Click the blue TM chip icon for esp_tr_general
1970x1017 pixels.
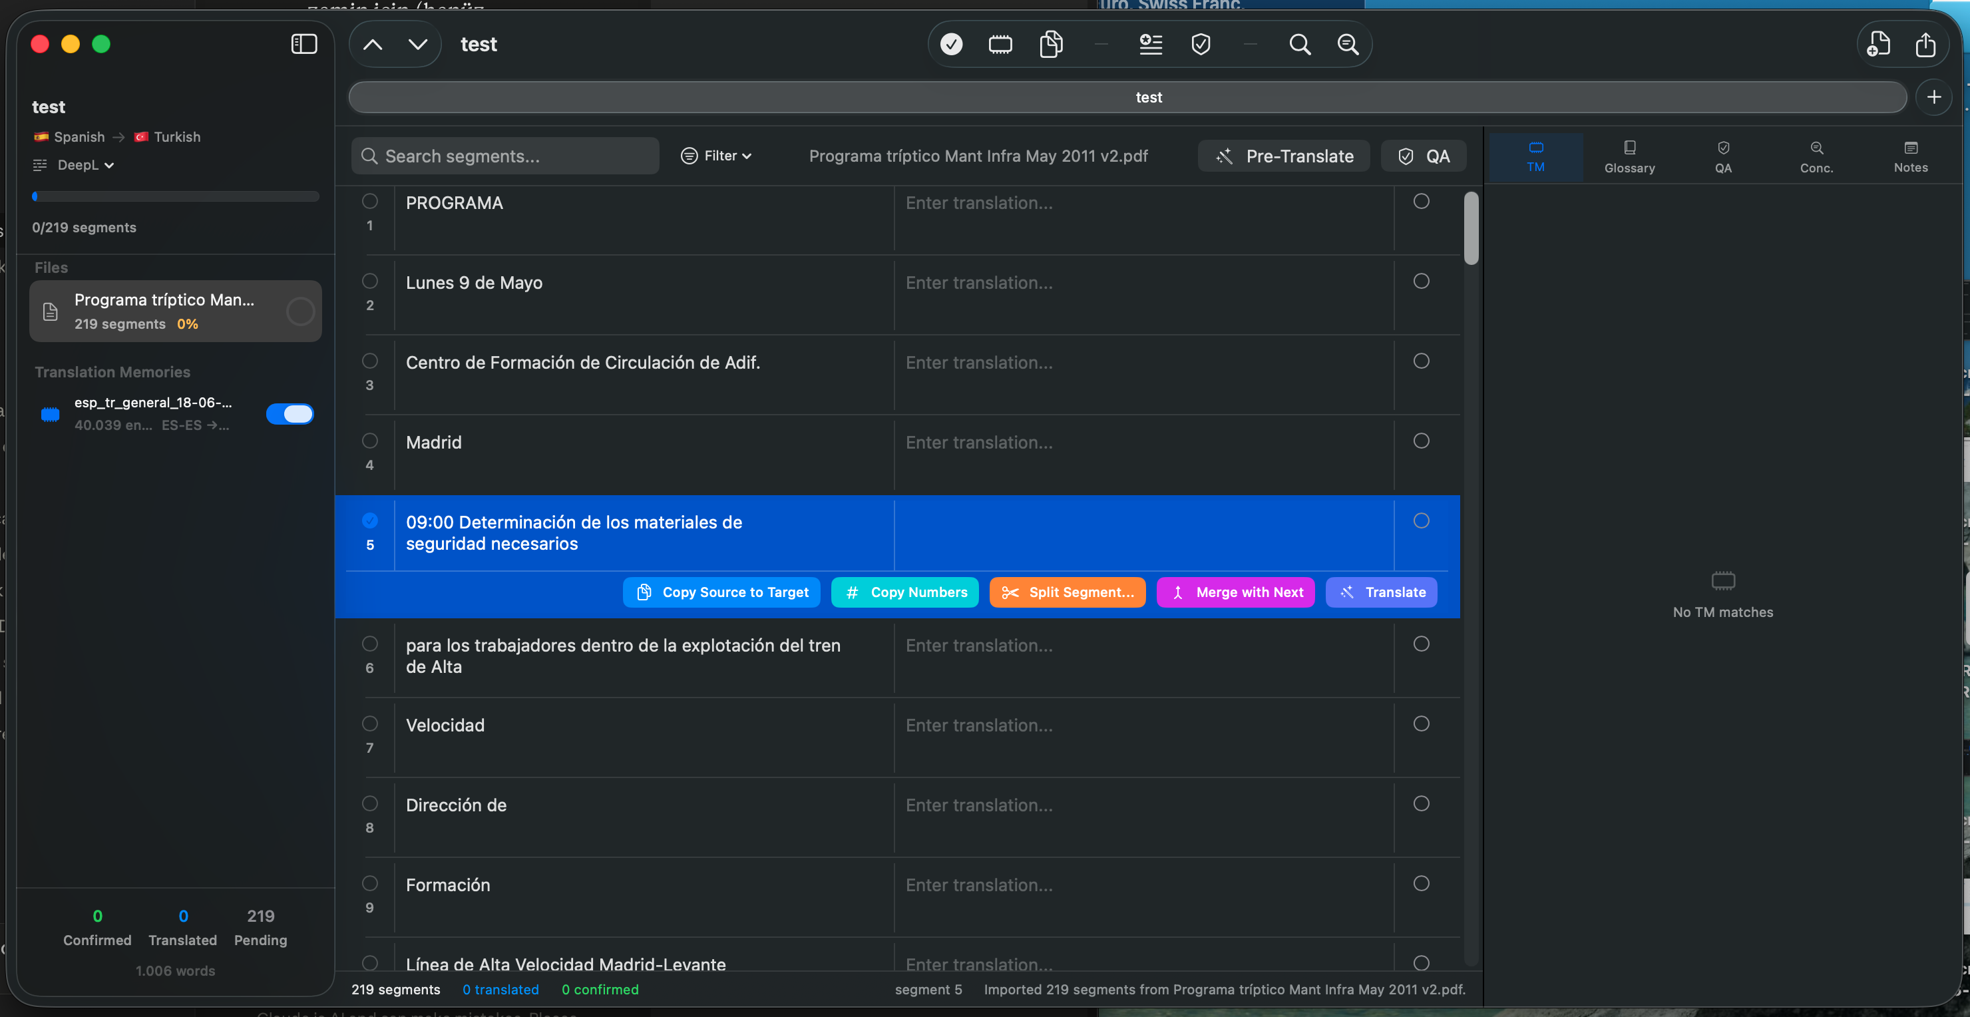tap(51, 414)
